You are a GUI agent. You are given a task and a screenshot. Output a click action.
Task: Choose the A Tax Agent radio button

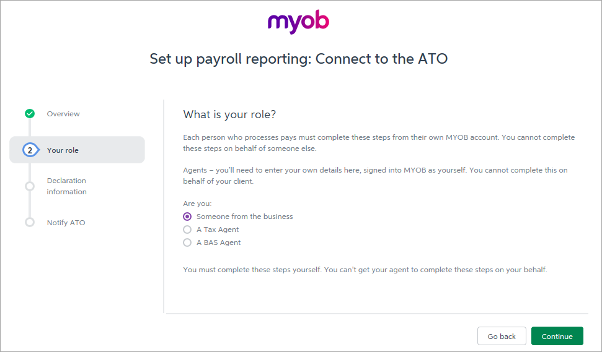click(187, 230)
